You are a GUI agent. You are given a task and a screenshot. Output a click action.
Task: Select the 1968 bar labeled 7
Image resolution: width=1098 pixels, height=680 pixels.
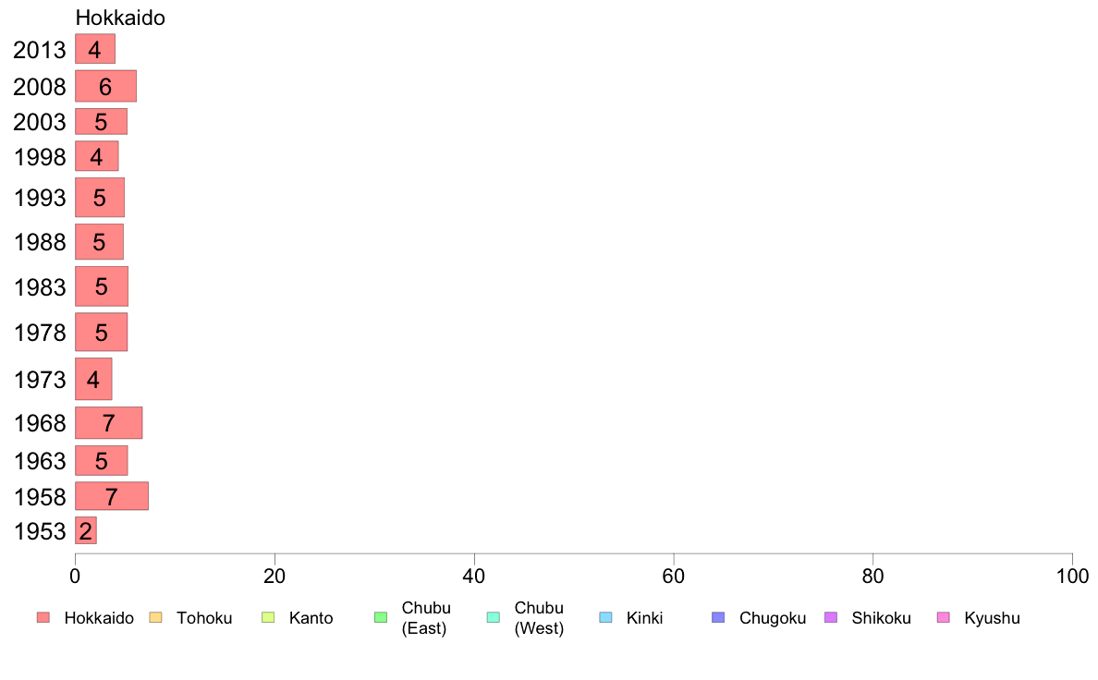(x=108, y=423)
